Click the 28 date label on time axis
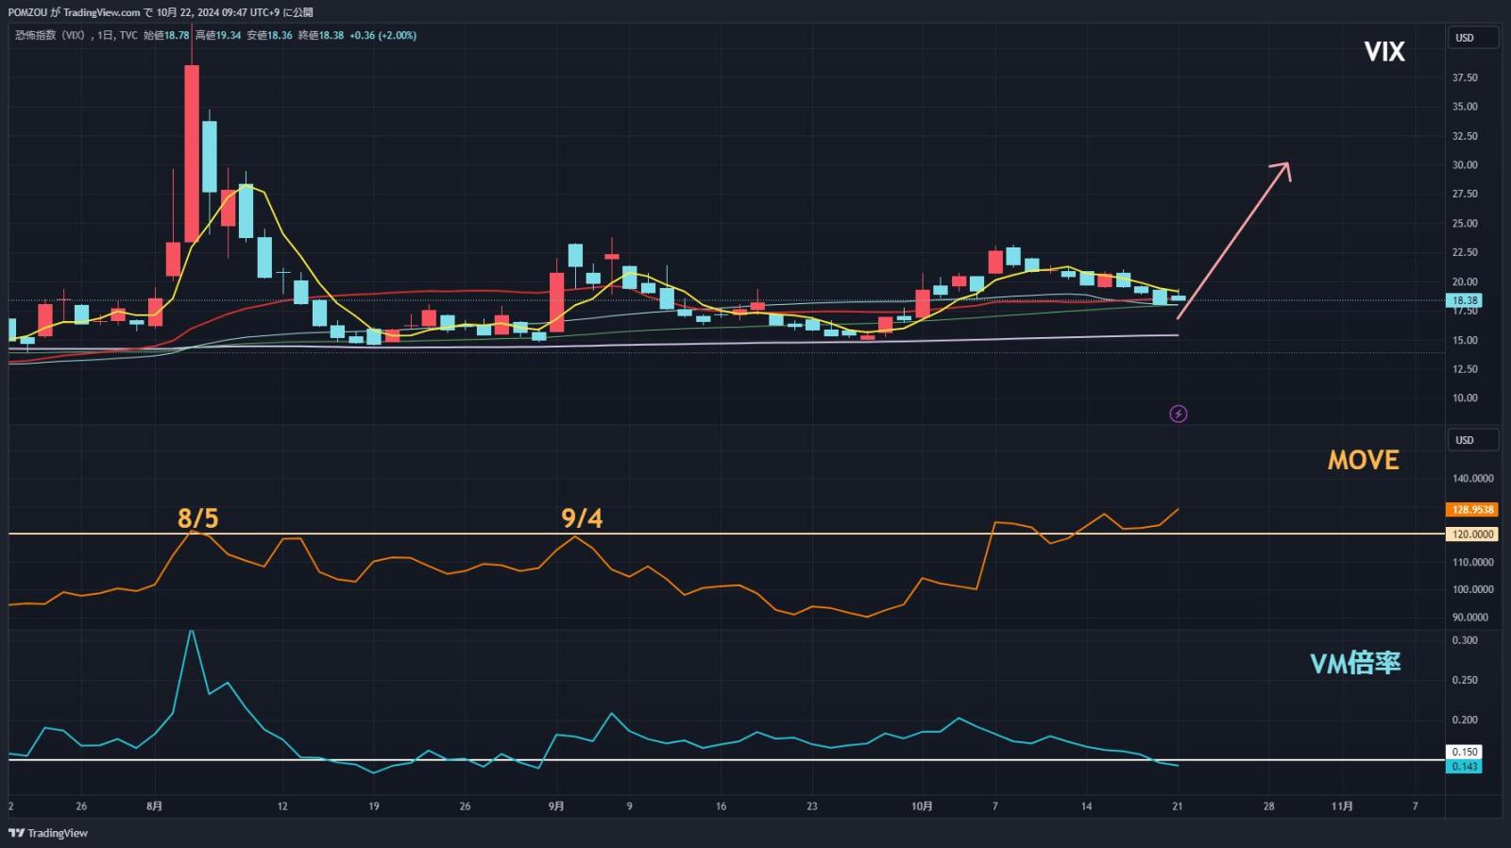The width and height of the screenshot is (1511, 848). [x=1268, y=806]
